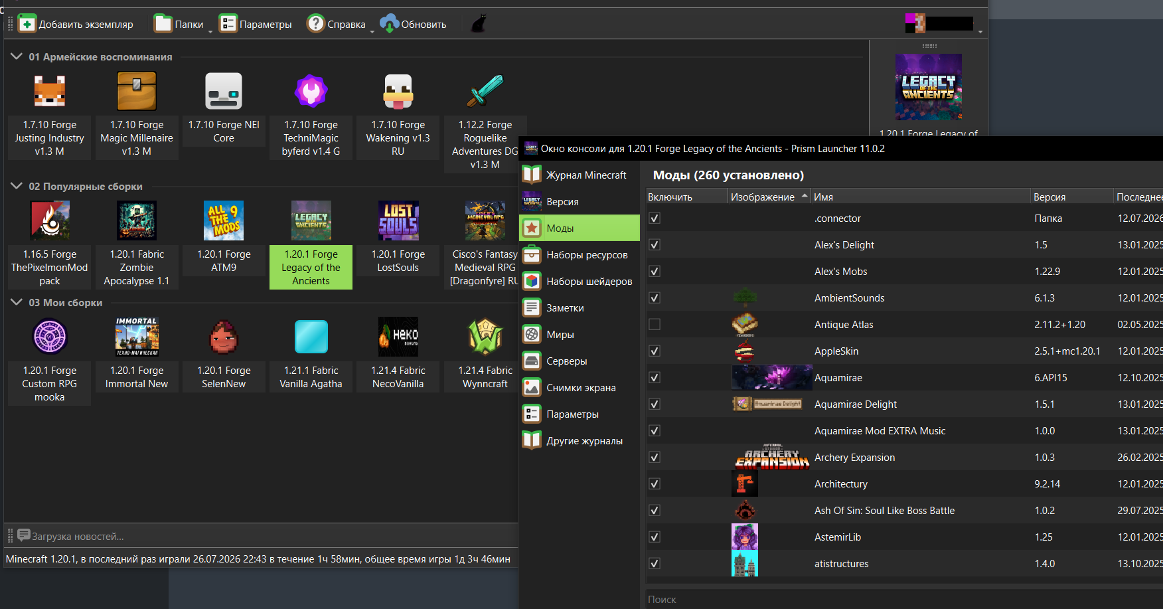
Task: Click the news feed icon in status bar
Action: 24,535
